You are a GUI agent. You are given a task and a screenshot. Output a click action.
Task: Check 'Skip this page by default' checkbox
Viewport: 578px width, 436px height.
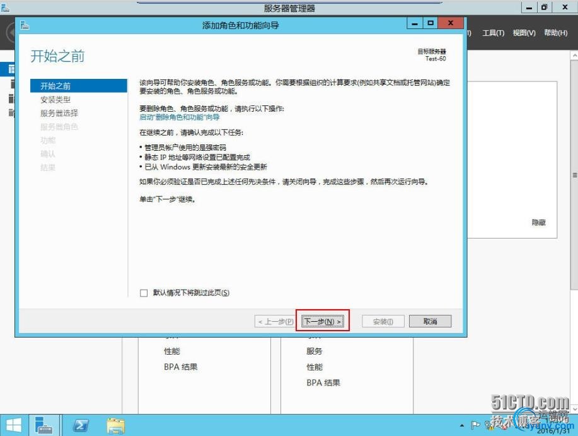144,293
